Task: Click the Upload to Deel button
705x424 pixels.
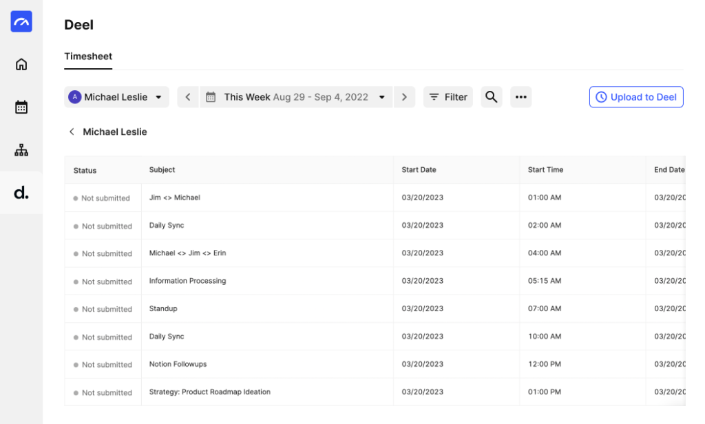Action: click(x=636, y=97)
